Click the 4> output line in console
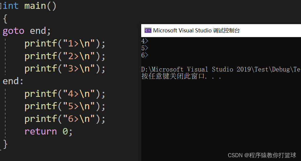The height and width of the screenshot is (161, 301). click(x=144, y=41)
